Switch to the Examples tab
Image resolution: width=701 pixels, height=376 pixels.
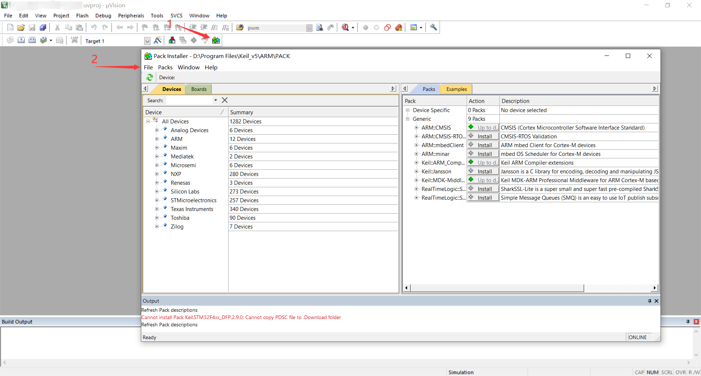[456, 89]
